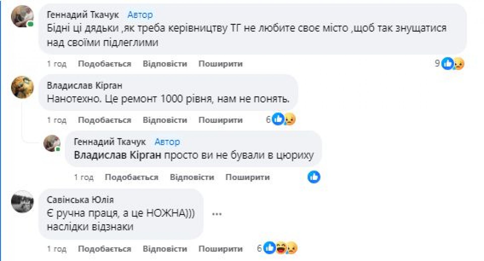This screenshot has height=261, width=484.
Task: Share the top comment by Геннадий Ткачук
Action: click(x=220, y=64)
